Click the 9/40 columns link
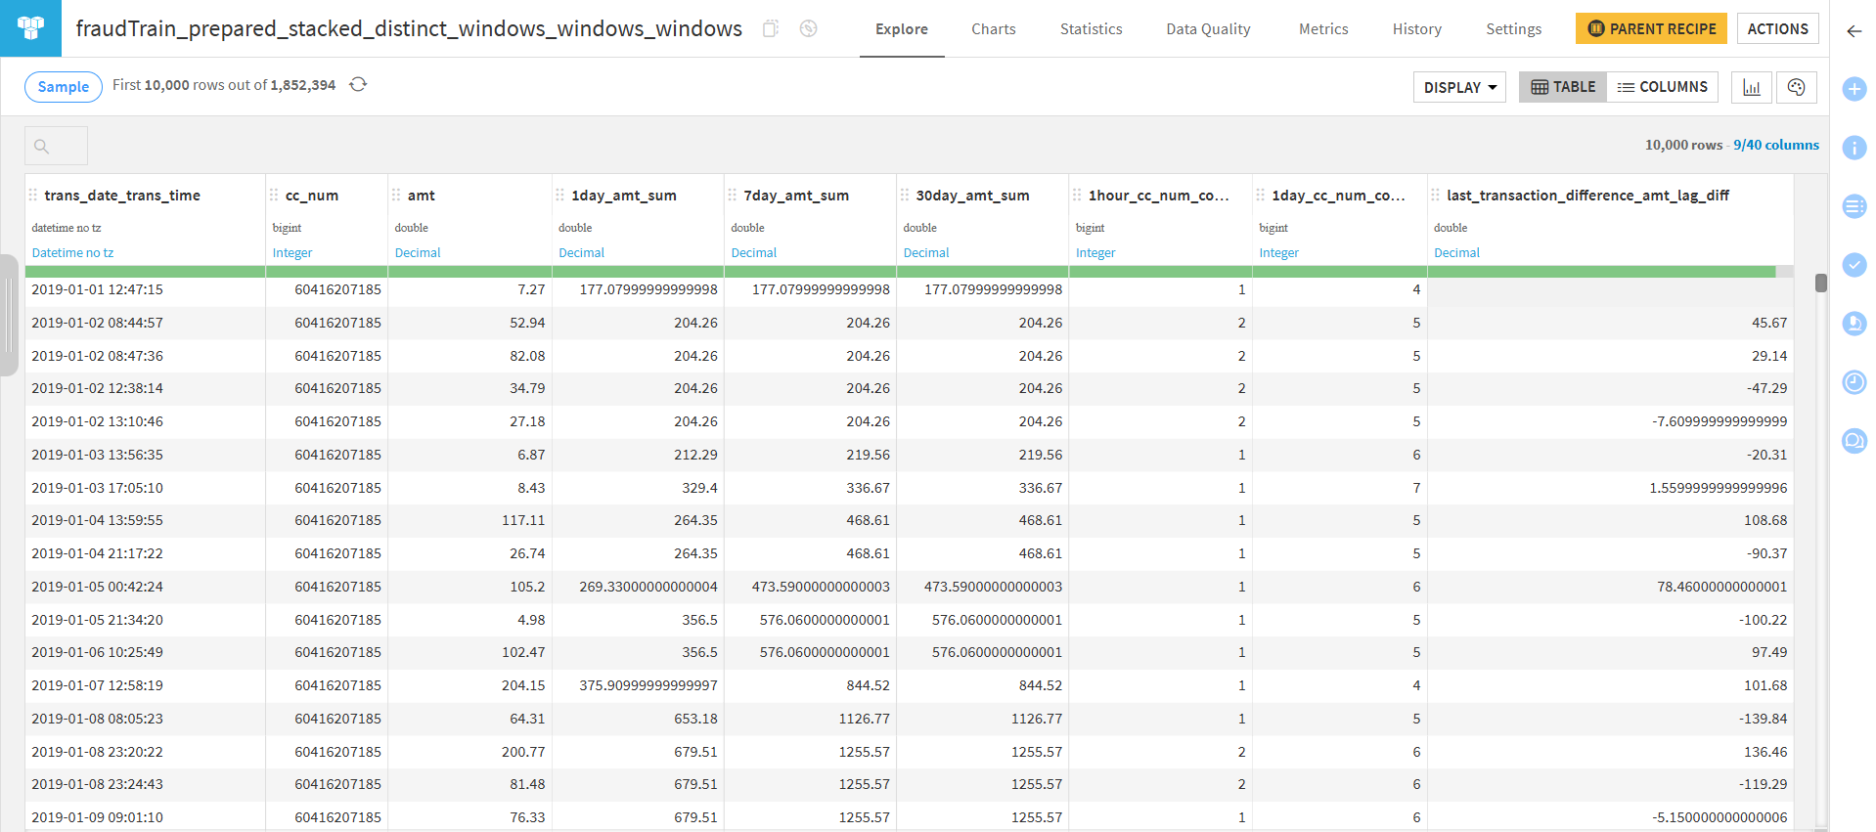Image resolution: width=1876 pixels, height=832 pixels. click(1776, 145)
